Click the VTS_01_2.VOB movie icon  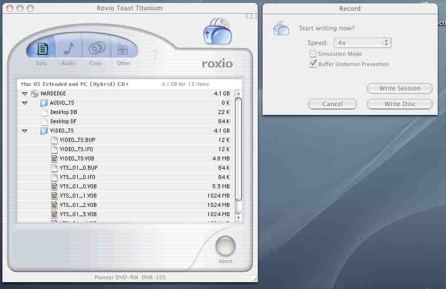(x=54, y=205)
